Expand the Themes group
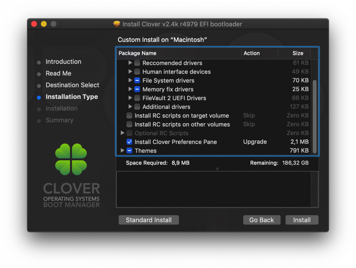Screen dimensions: 356x268 [122, 150]
